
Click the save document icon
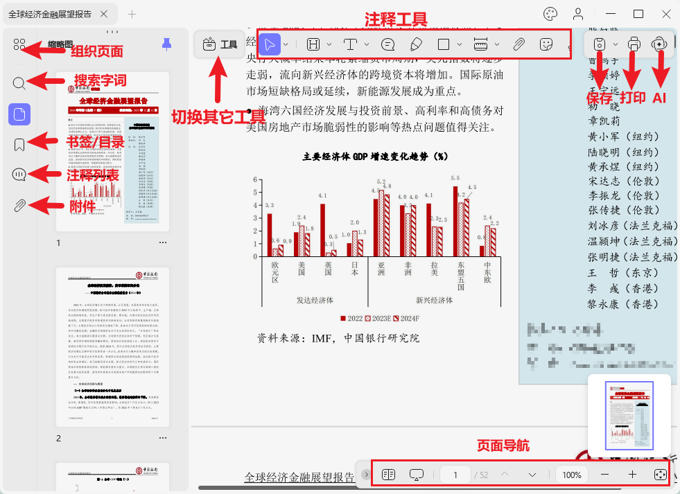click(600, 44)
